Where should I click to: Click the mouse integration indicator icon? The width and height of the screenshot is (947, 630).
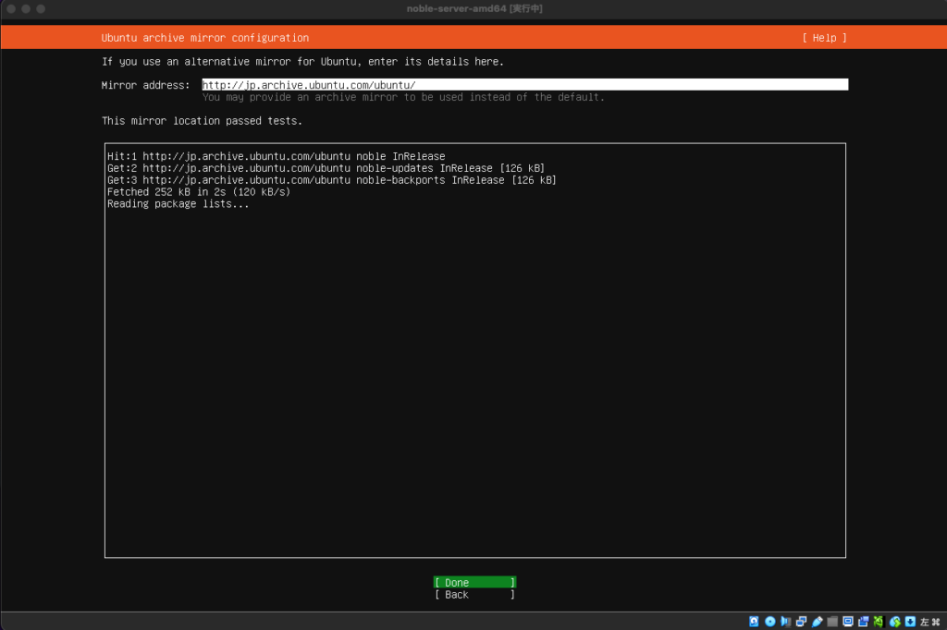tap(894, 622)
